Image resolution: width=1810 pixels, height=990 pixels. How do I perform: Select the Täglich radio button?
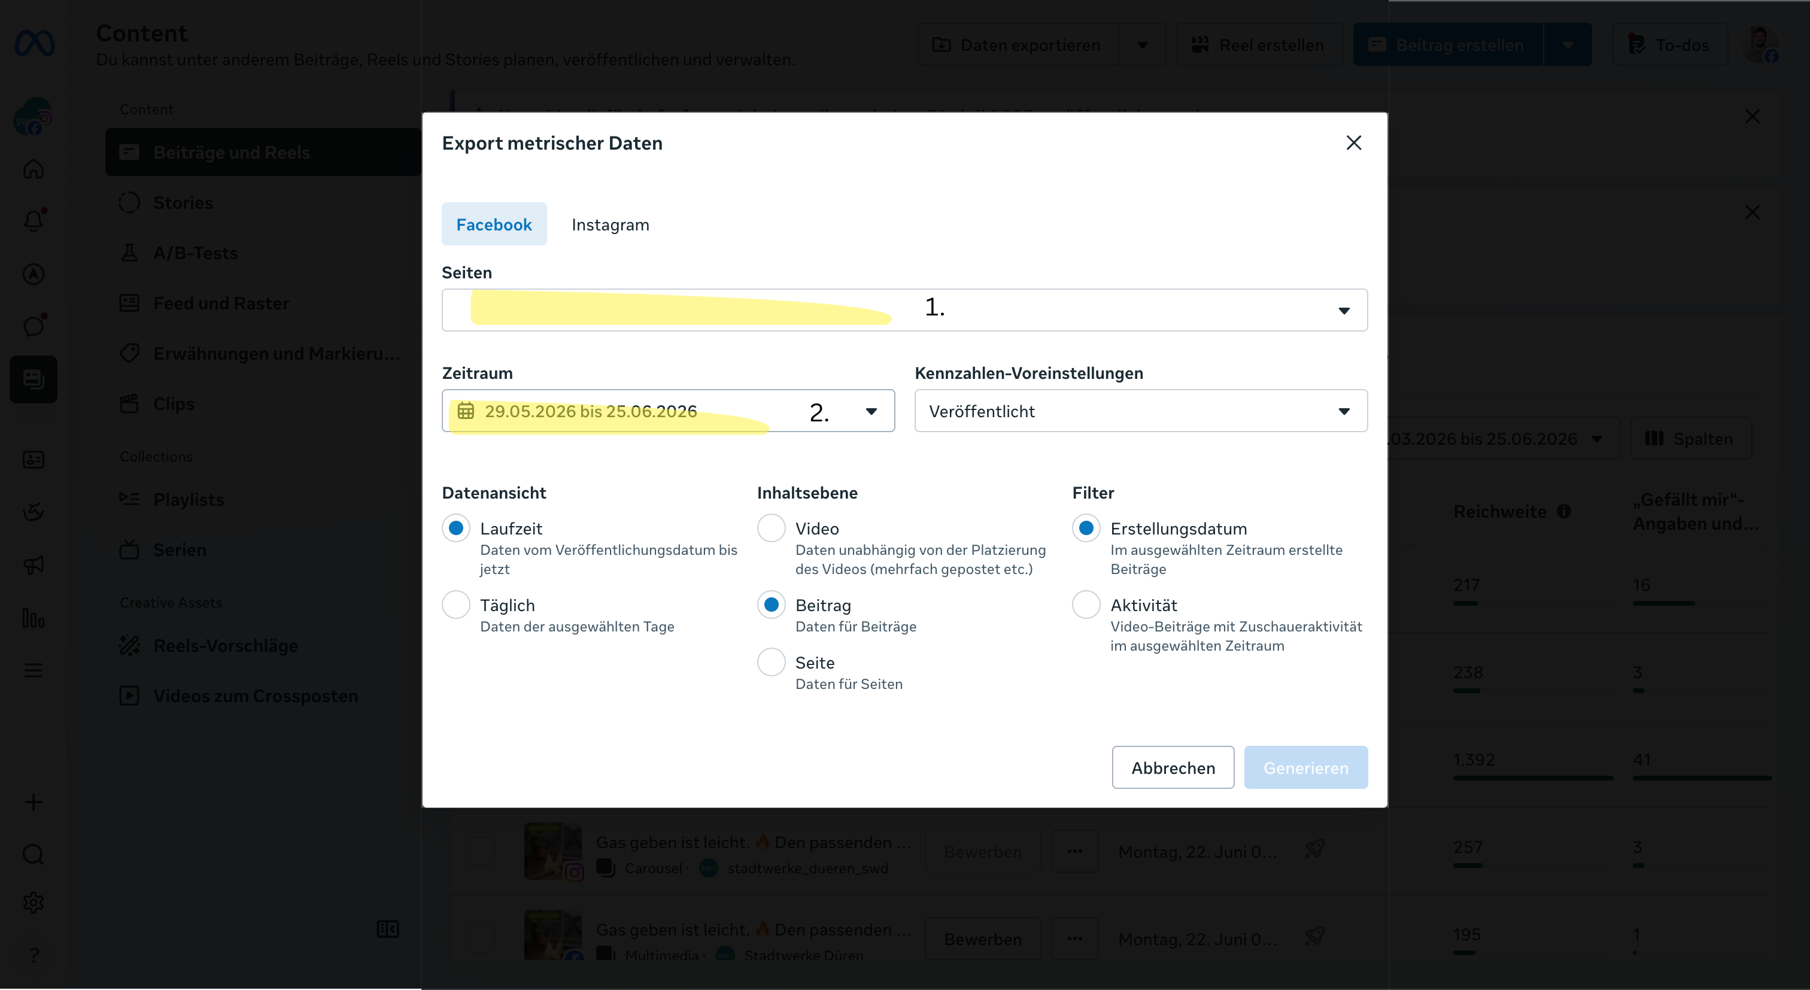(456, 605)
